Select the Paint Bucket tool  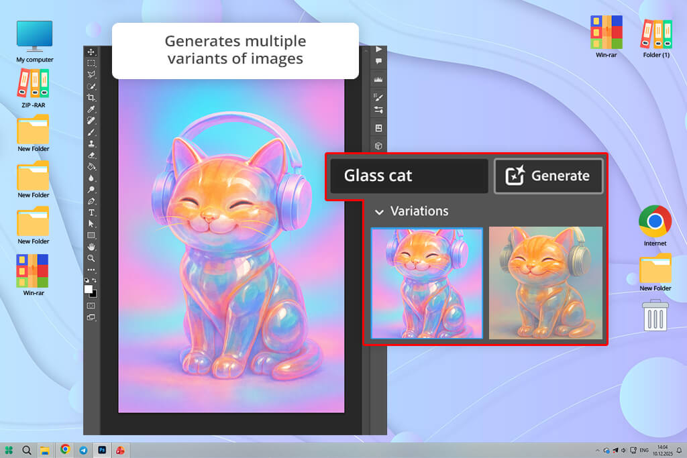(x=91, y=166)
